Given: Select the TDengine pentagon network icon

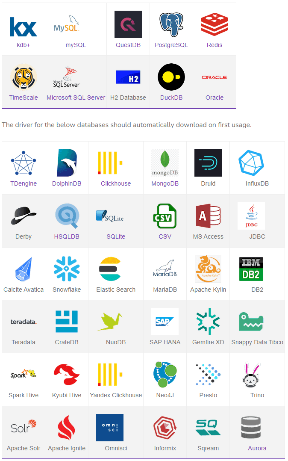Looking at the screenshot, I should click(x=24, y=163).
